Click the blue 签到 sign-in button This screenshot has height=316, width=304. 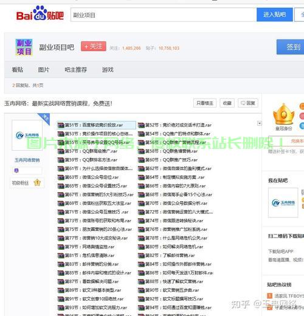290,47
